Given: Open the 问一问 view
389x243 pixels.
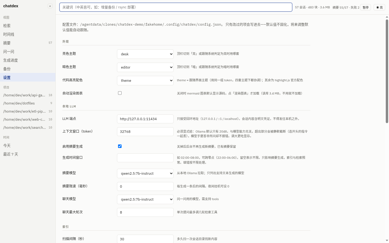Looking at the screenshot, I should click(28, 52).
